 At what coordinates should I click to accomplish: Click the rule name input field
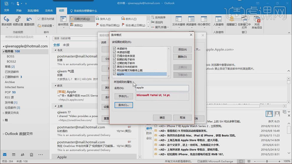(162, 88)
